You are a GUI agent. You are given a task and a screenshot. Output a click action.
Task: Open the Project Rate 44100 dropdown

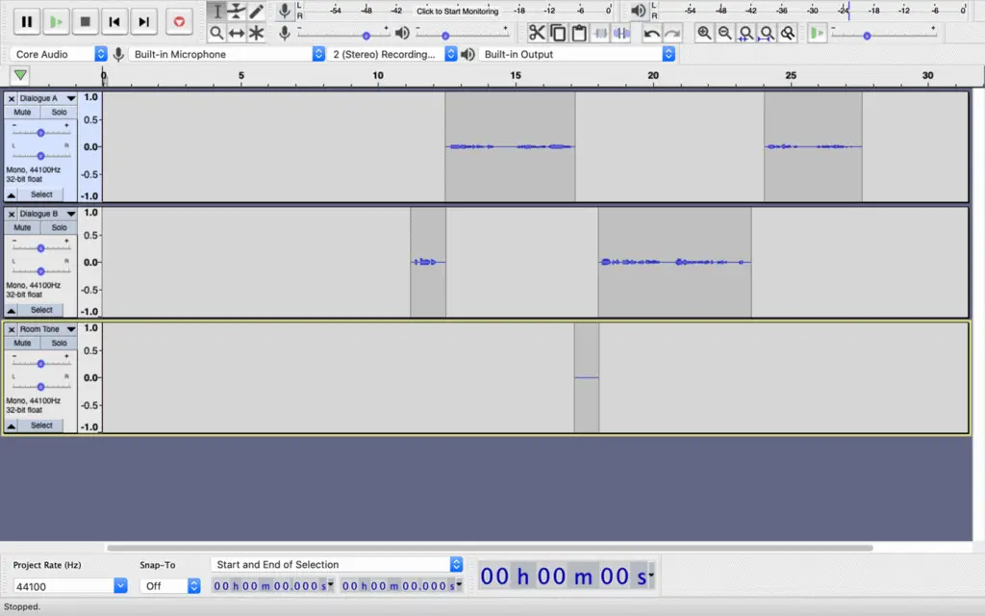point(69,586)
